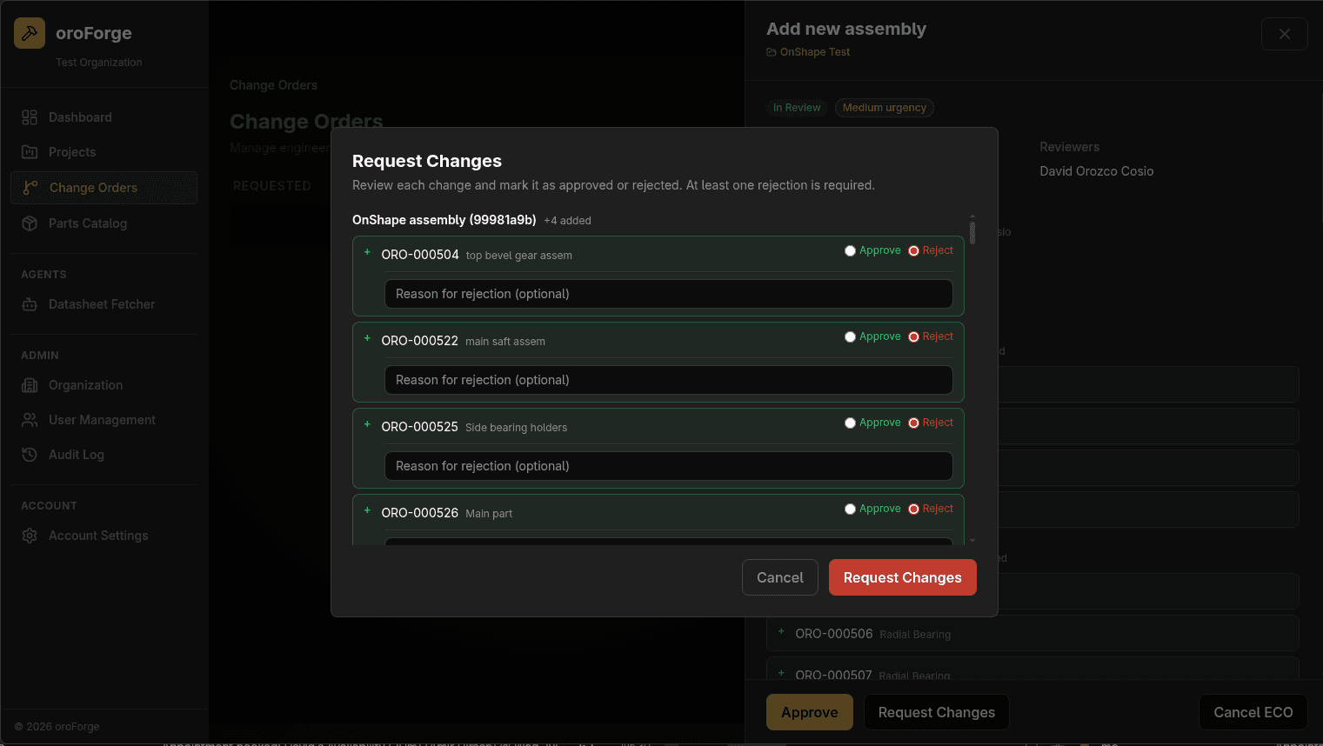Open User Management page

(x=104, y=420)
